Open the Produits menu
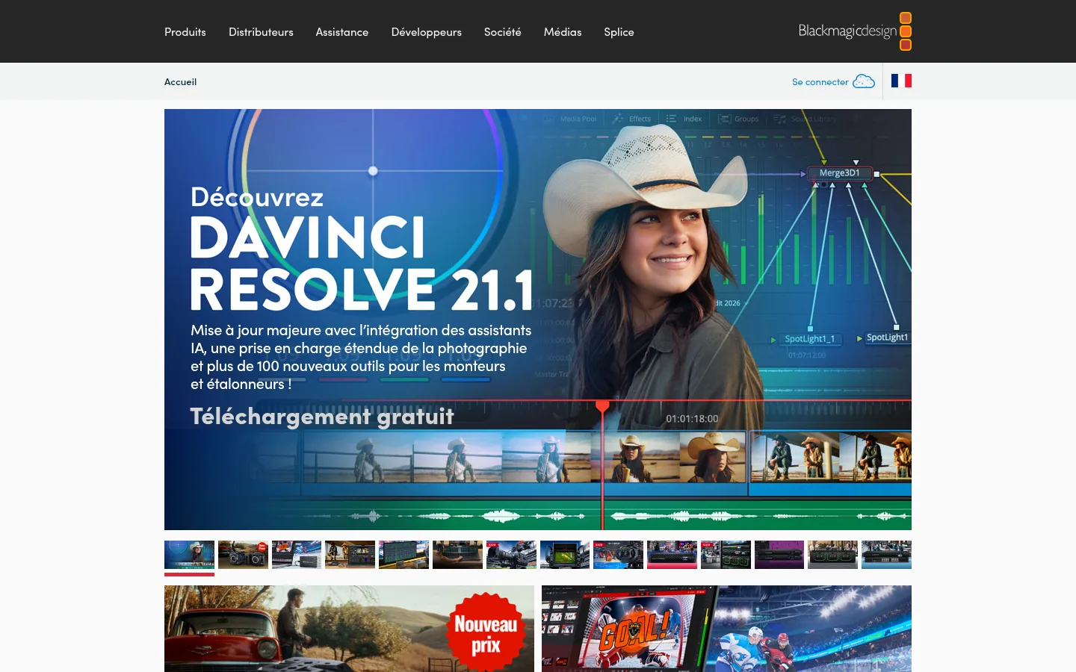 click(x=185, y=32)
